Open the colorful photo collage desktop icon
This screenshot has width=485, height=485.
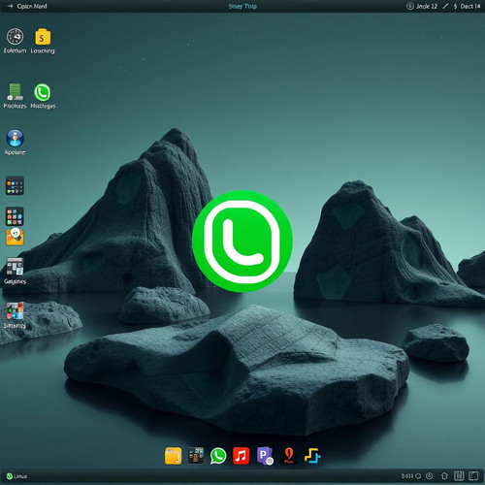(x=15, y=311)
